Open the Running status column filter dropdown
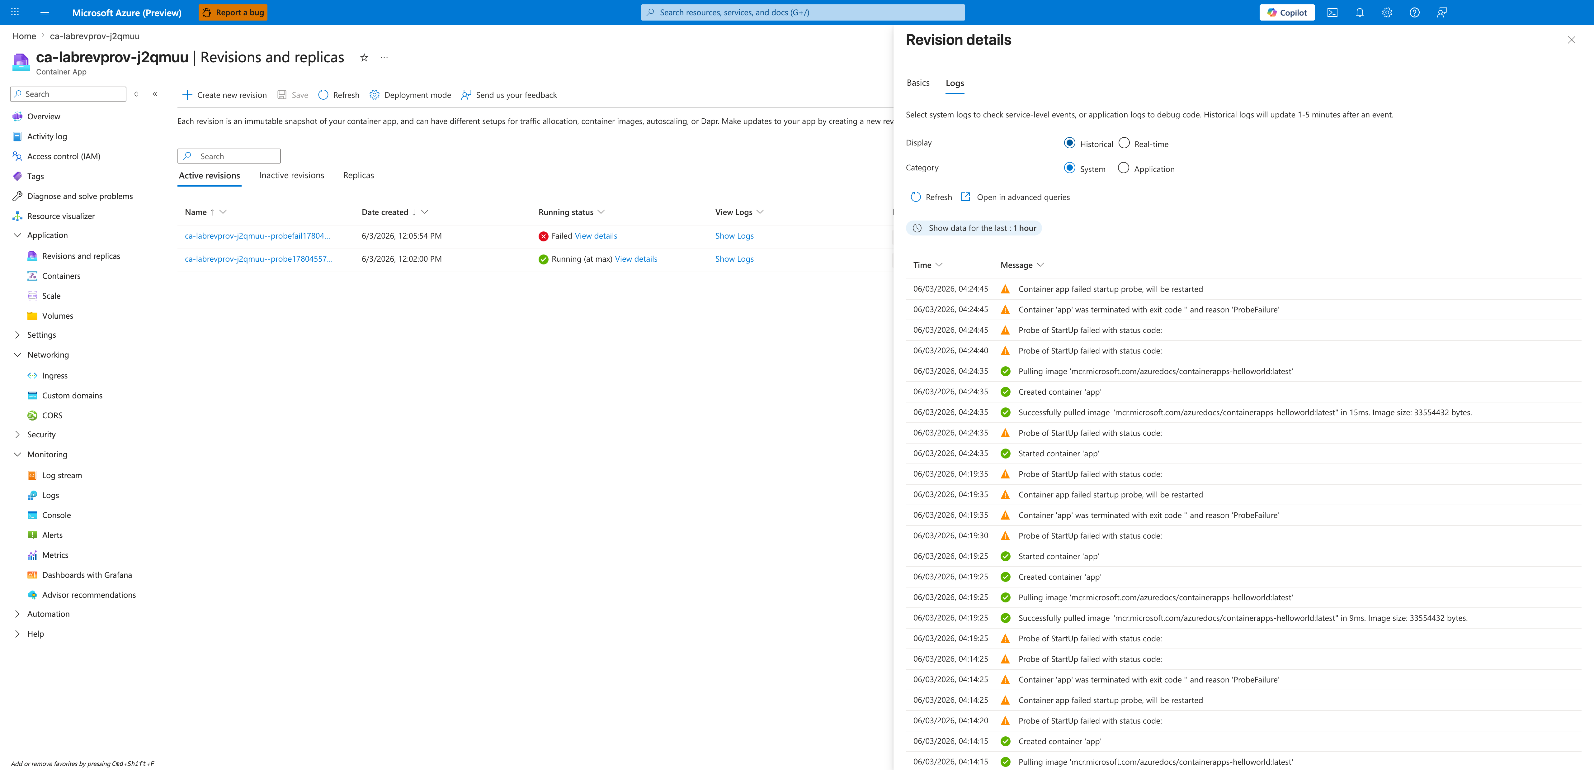Screen dimensions: 1594x770 601,212
